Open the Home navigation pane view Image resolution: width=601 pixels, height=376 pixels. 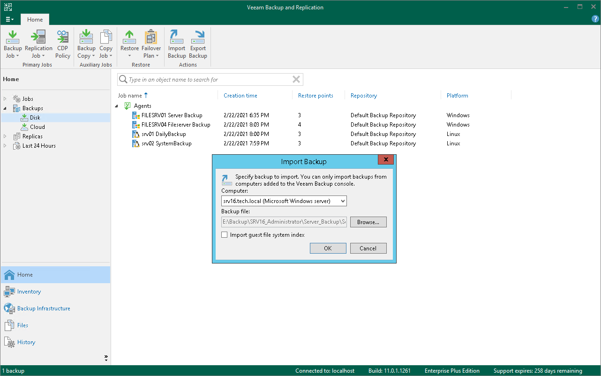(x=55, y=275)
